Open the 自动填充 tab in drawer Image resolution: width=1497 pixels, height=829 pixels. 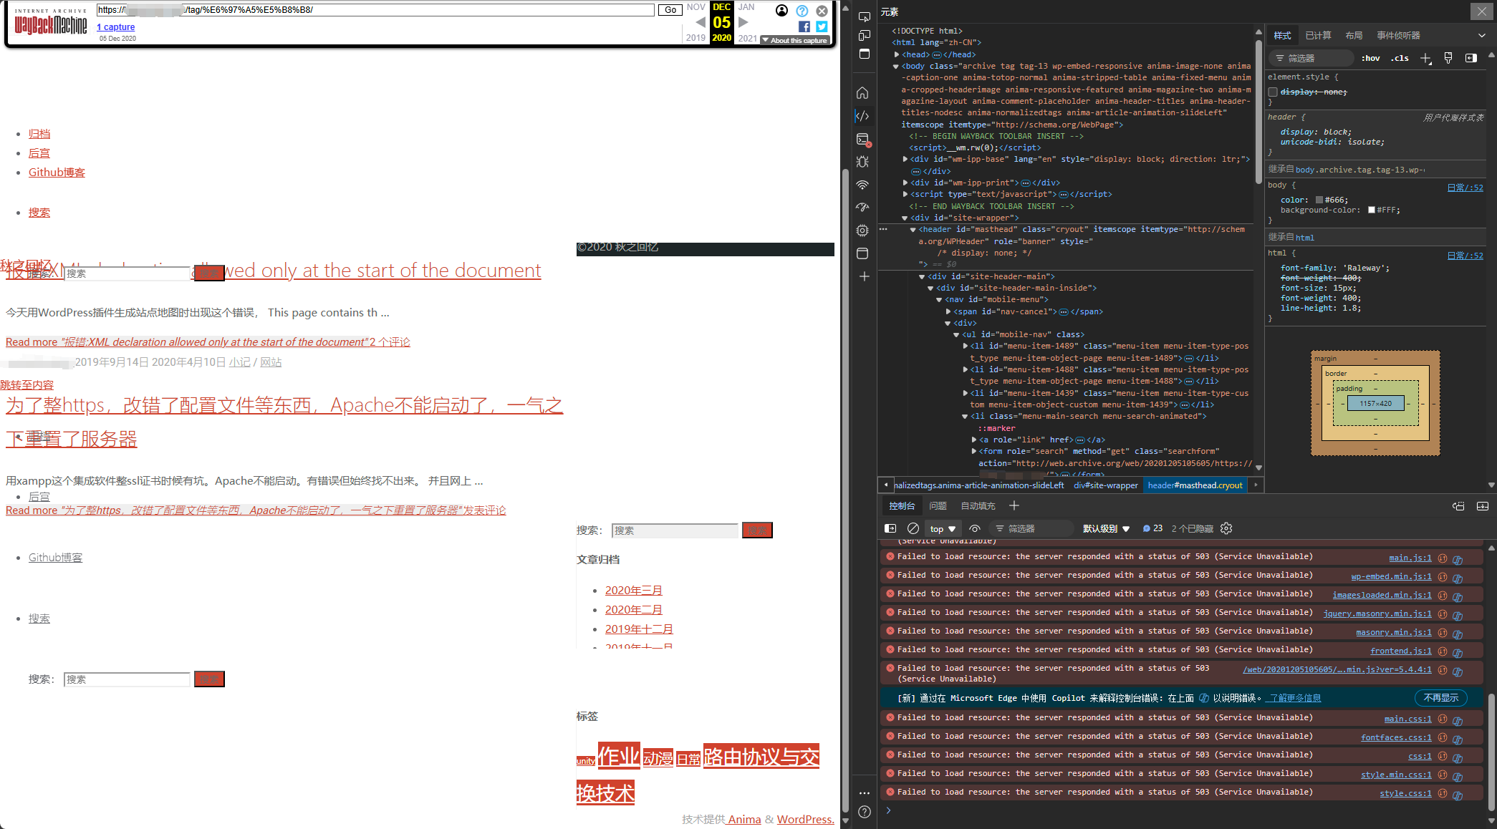tap(978, 505)
